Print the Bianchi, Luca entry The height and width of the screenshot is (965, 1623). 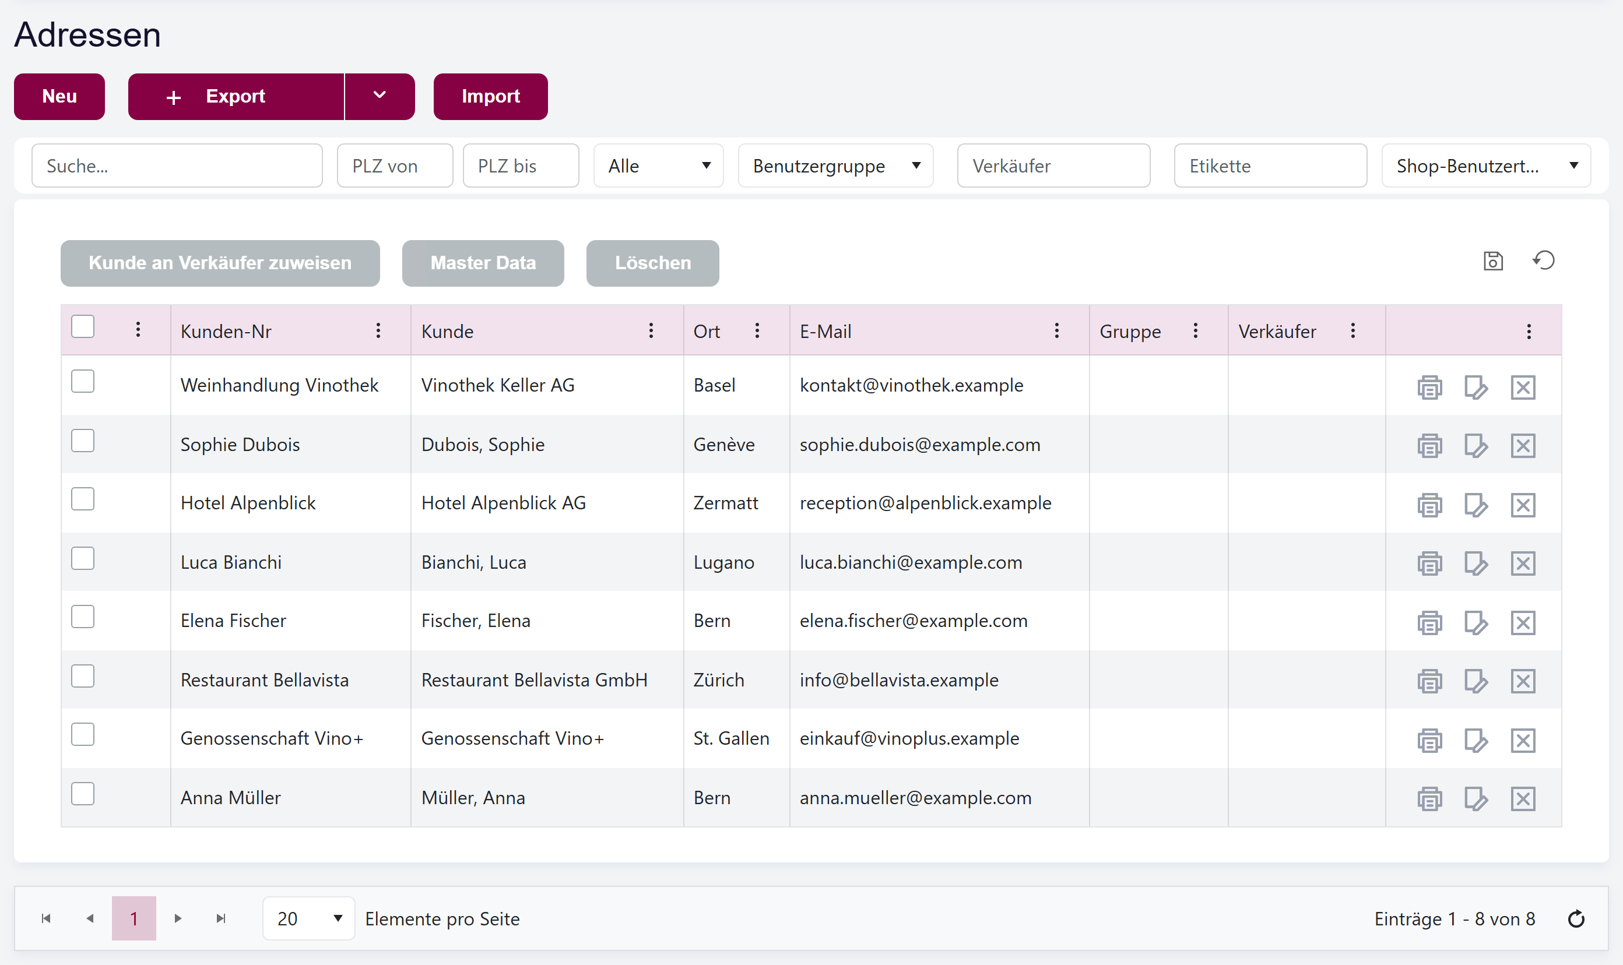[x=1429, y=563]
